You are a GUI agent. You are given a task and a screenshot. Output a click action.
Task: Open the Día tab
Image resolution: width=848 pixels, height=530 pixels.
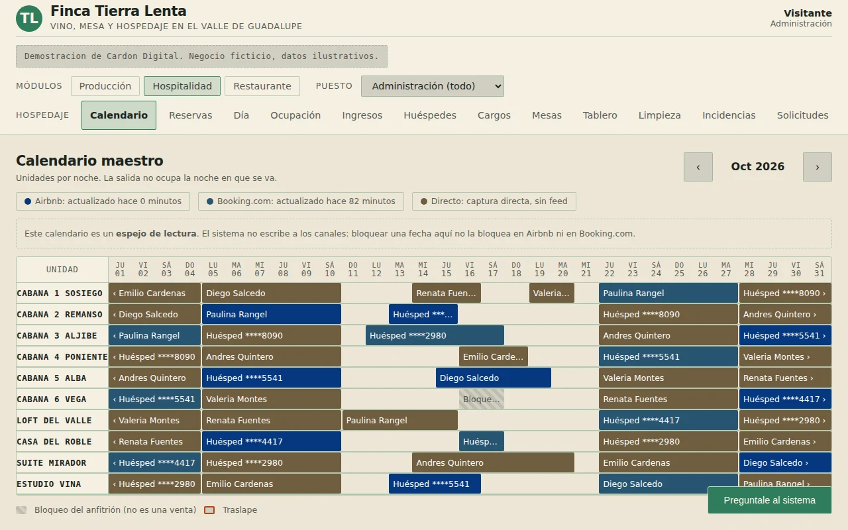pyautogui.click(x=241, y=115)
